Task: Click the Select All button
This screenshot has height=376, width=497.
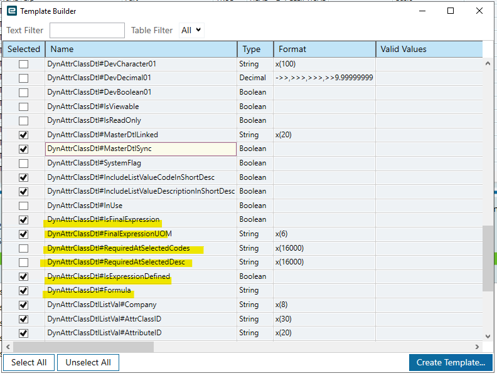Action: tap(29, 362)
